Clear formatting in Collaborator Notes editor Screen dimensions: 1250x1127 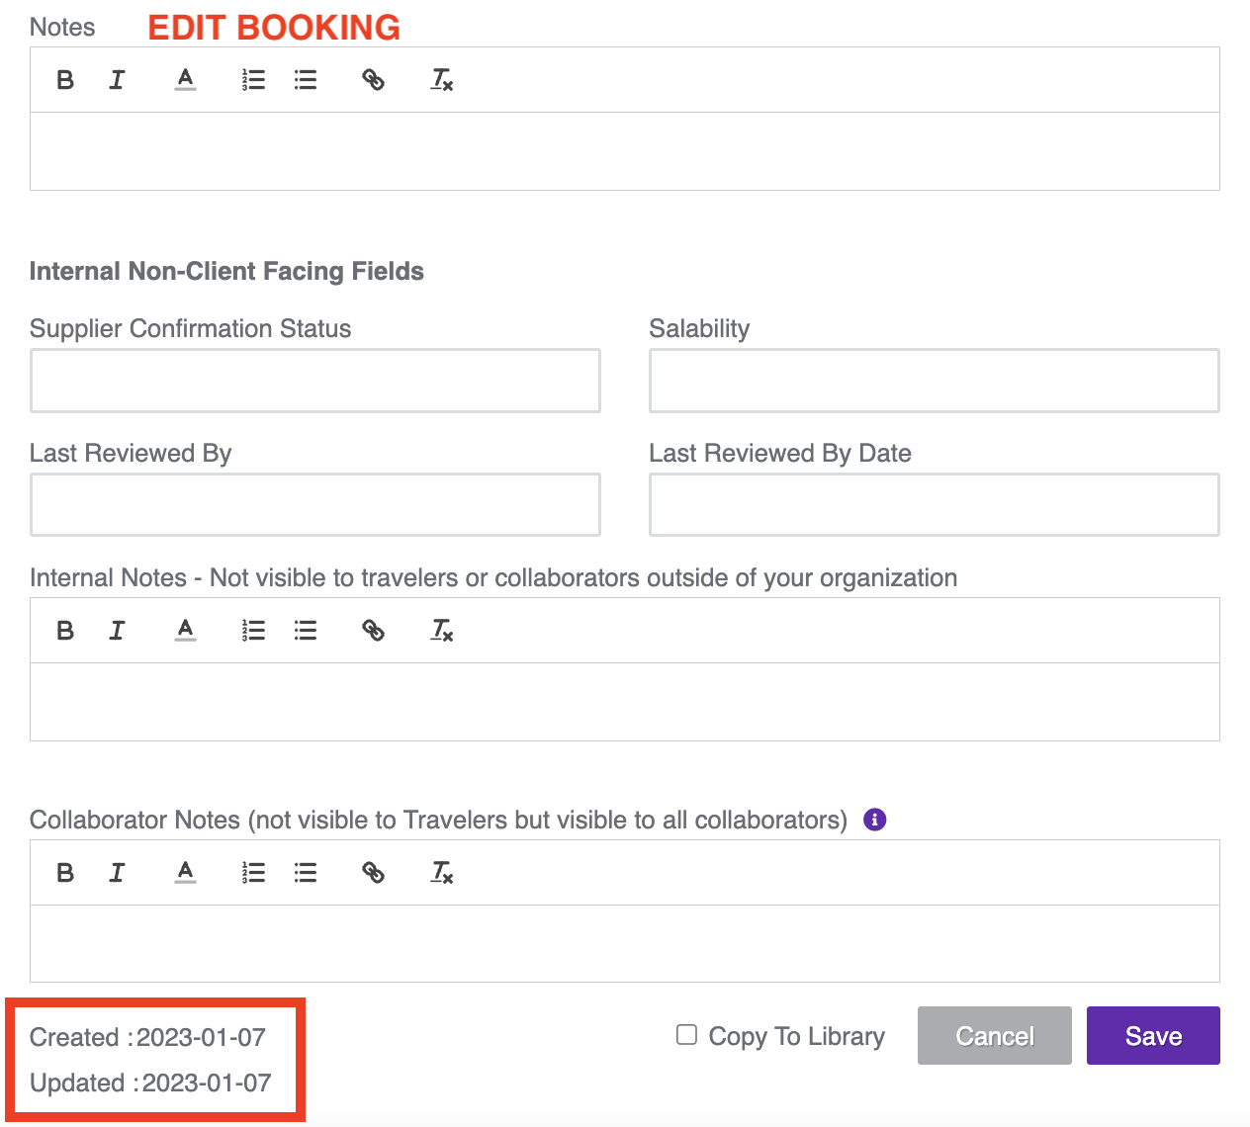pos(442,873)
